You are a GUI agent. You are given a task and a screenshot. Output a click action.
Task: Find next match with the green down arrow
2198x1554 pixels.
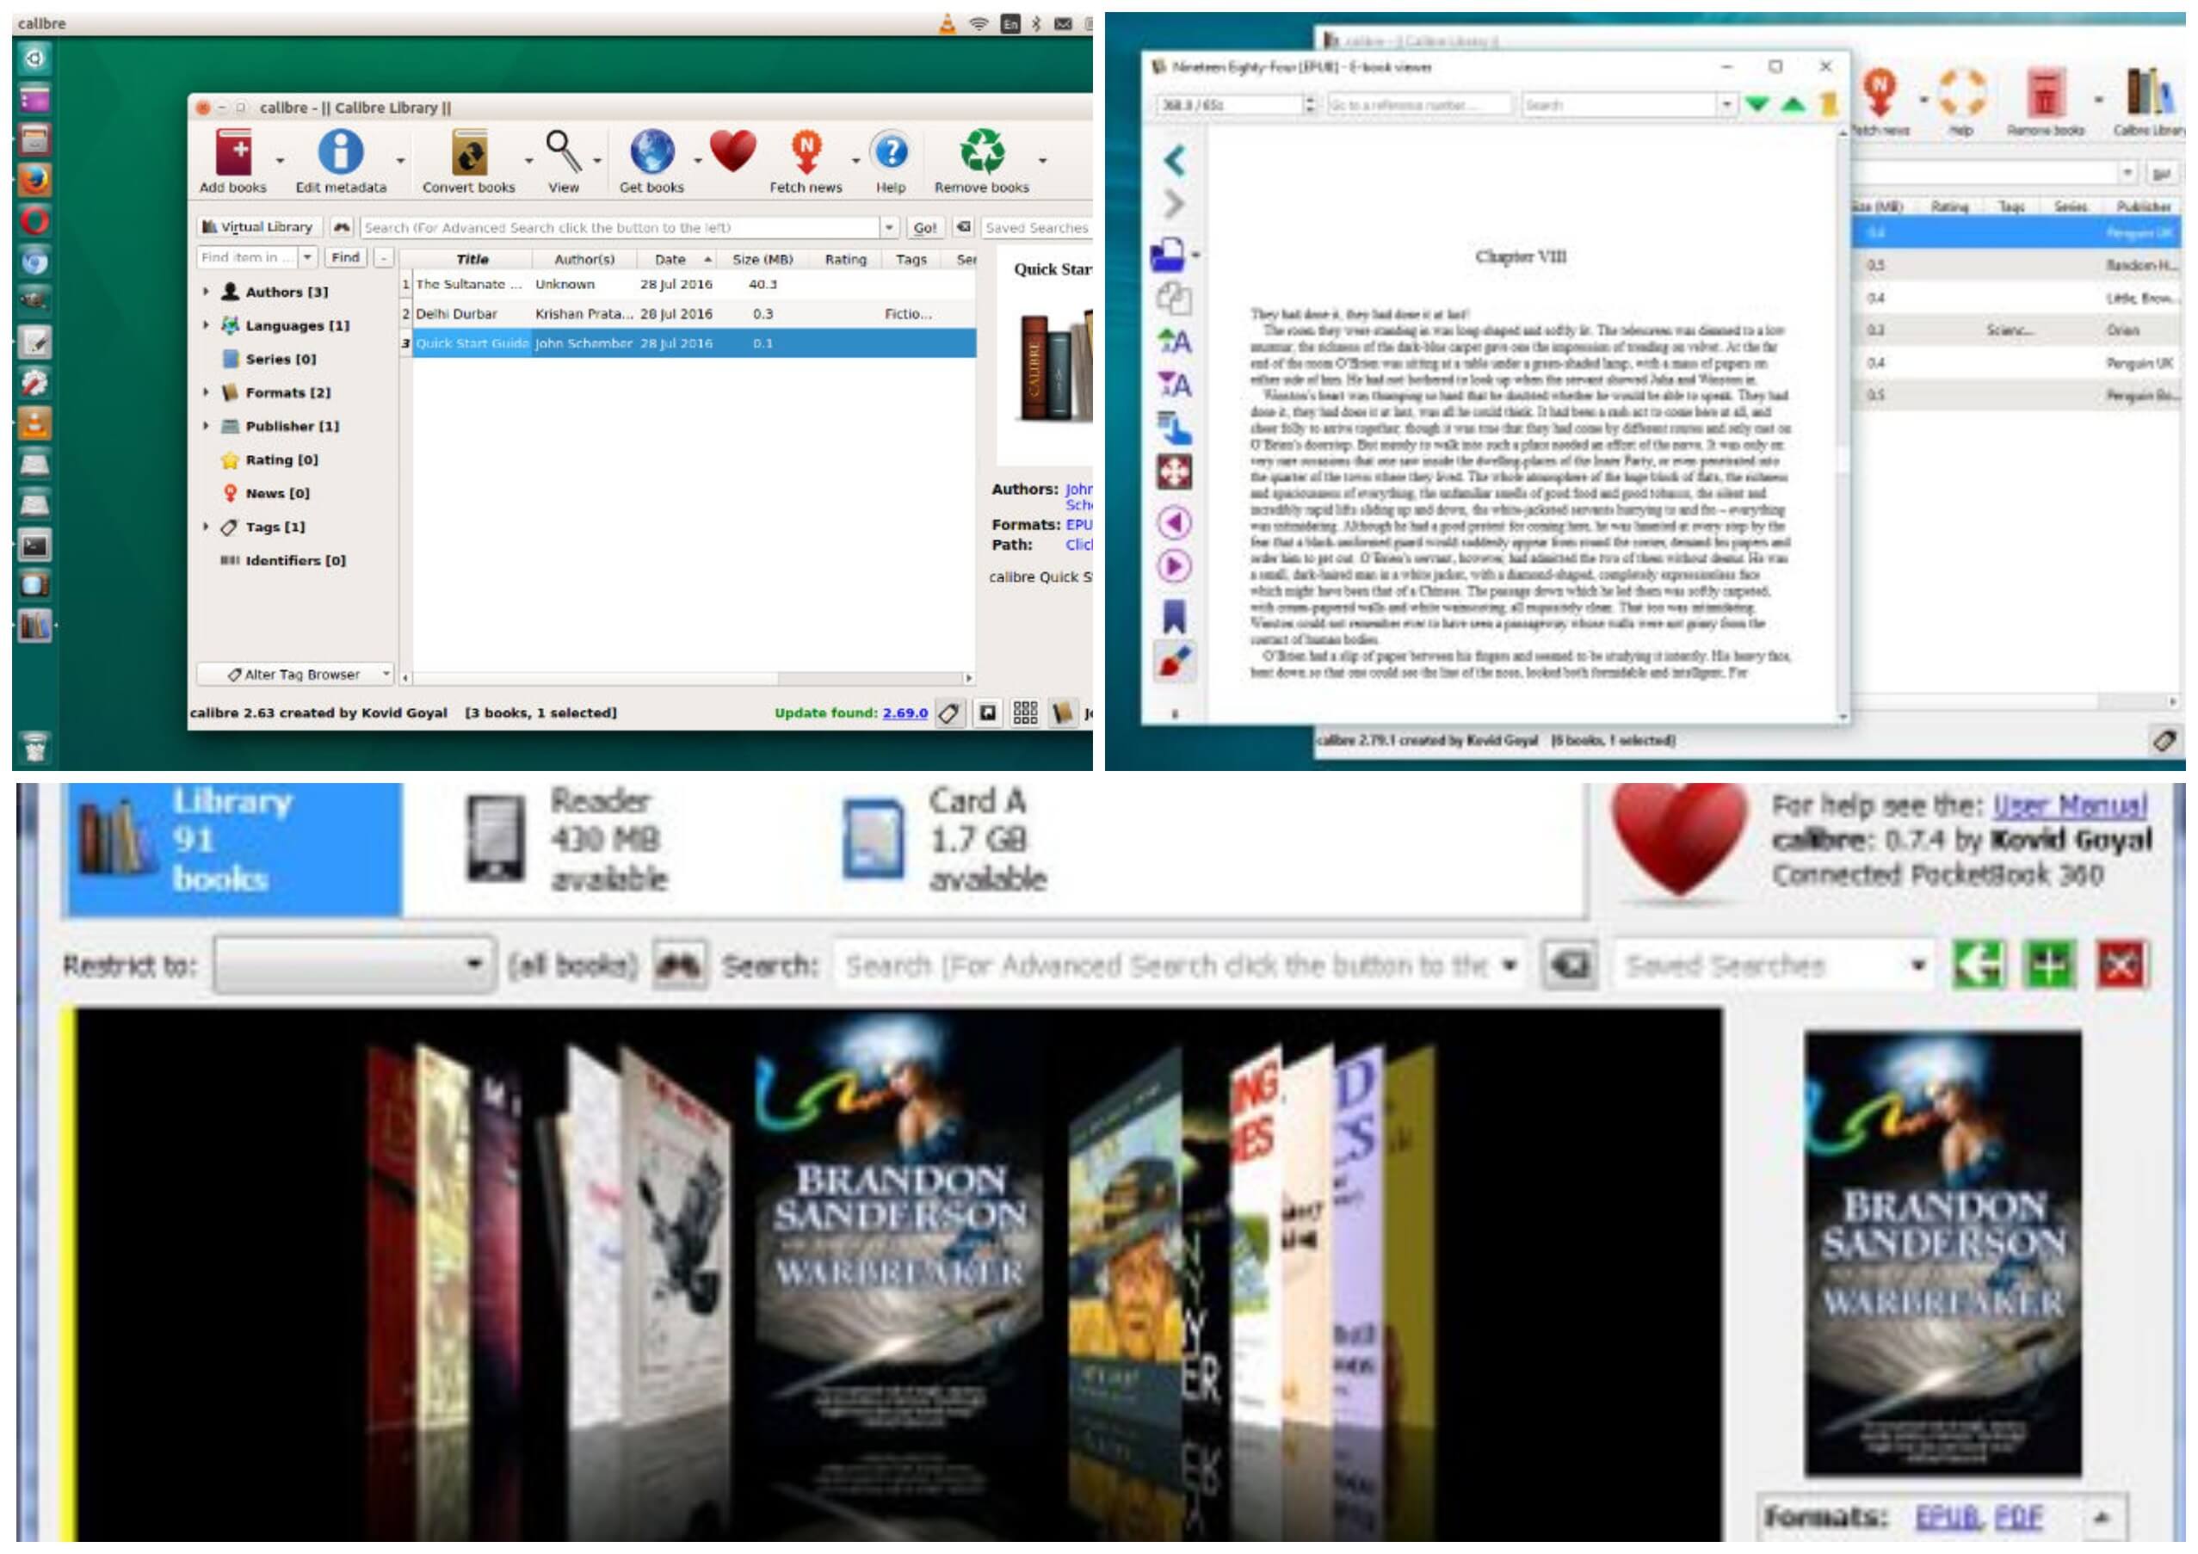pos(1757,103)
